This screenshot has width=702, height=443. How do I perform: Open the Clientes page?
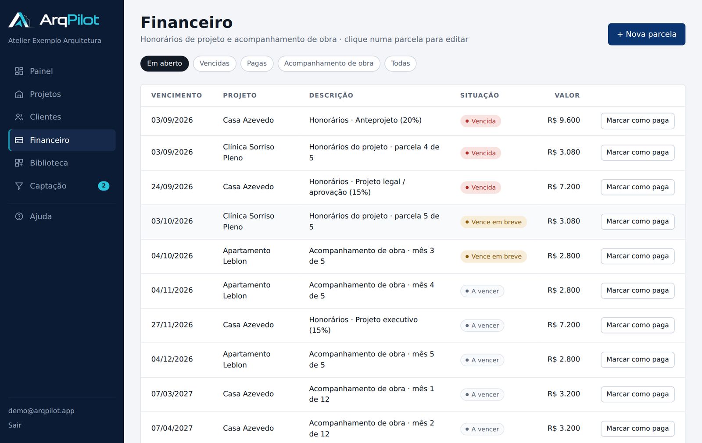point(62,117)
